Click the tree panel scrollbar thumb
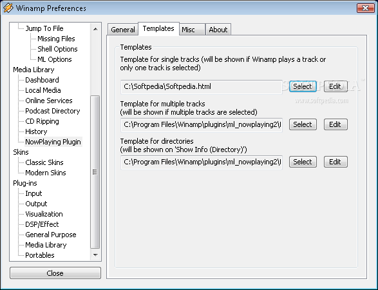Screen dimensions: 378x290 coord(95,172)
